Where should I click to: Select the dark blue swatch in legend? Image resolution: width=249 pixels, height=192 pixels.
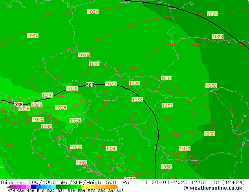[x=33, y=187]
